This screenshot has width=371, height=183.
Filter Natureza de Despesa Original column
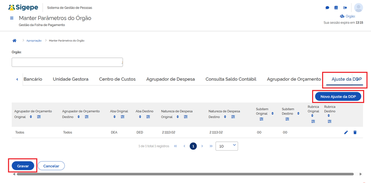pos(185,117)
